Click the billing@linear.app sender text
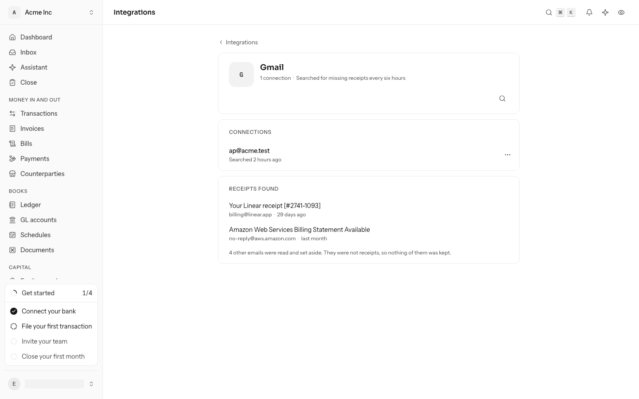 (x=250, y=215)
